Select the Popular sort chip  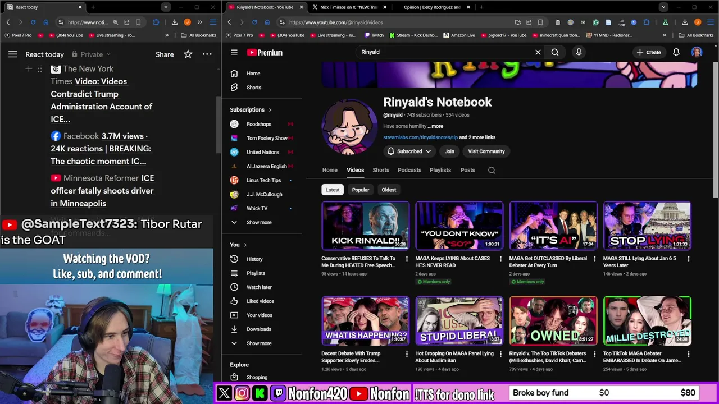[361, 190]
